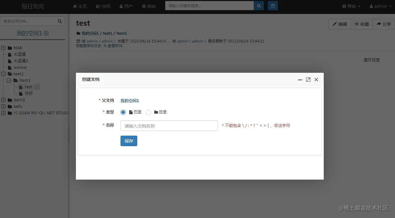The image size is (395, 218).
Task: Collapse the item1 tree node
Action: click(x=9, y=81)
